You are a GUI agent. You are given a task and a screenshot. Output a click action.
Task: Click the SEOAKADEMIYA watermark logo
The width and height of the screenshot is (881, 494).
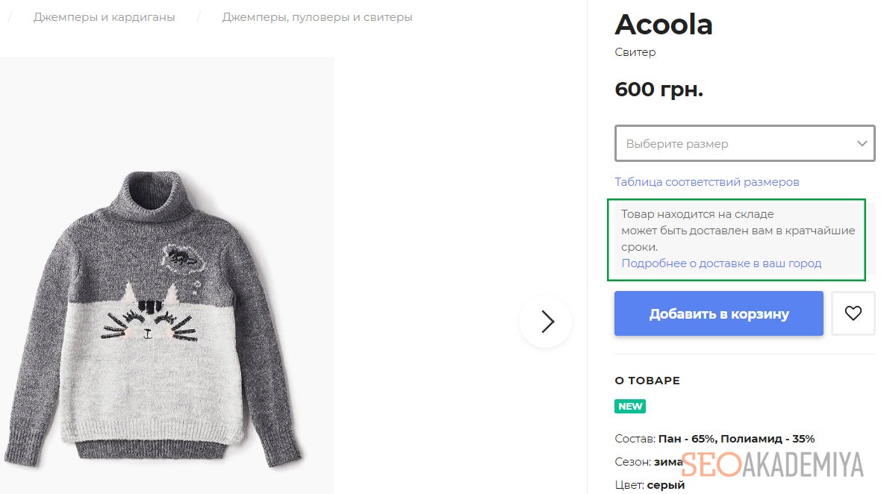point(772,464)
